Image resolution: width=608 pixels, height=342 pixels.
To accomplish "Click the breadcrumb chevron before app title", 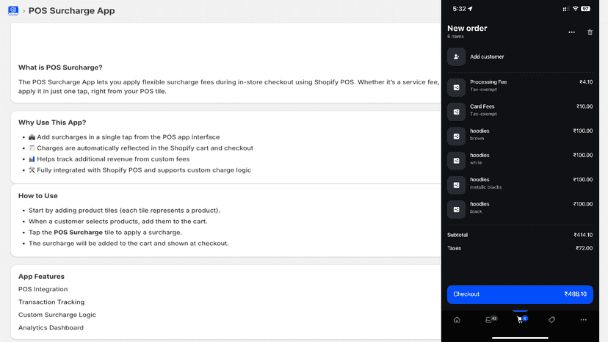I will [x=23, y=11].
